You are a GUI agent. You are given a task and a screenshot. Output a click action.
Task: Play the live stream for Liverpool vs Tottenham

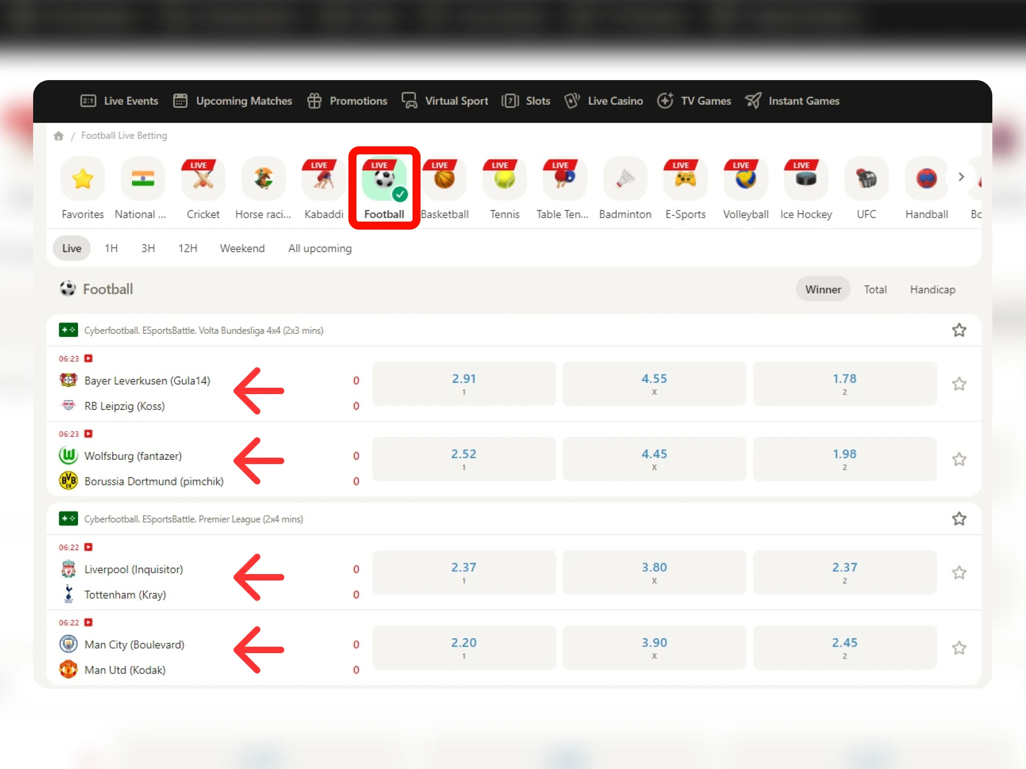tap(89, 547)
